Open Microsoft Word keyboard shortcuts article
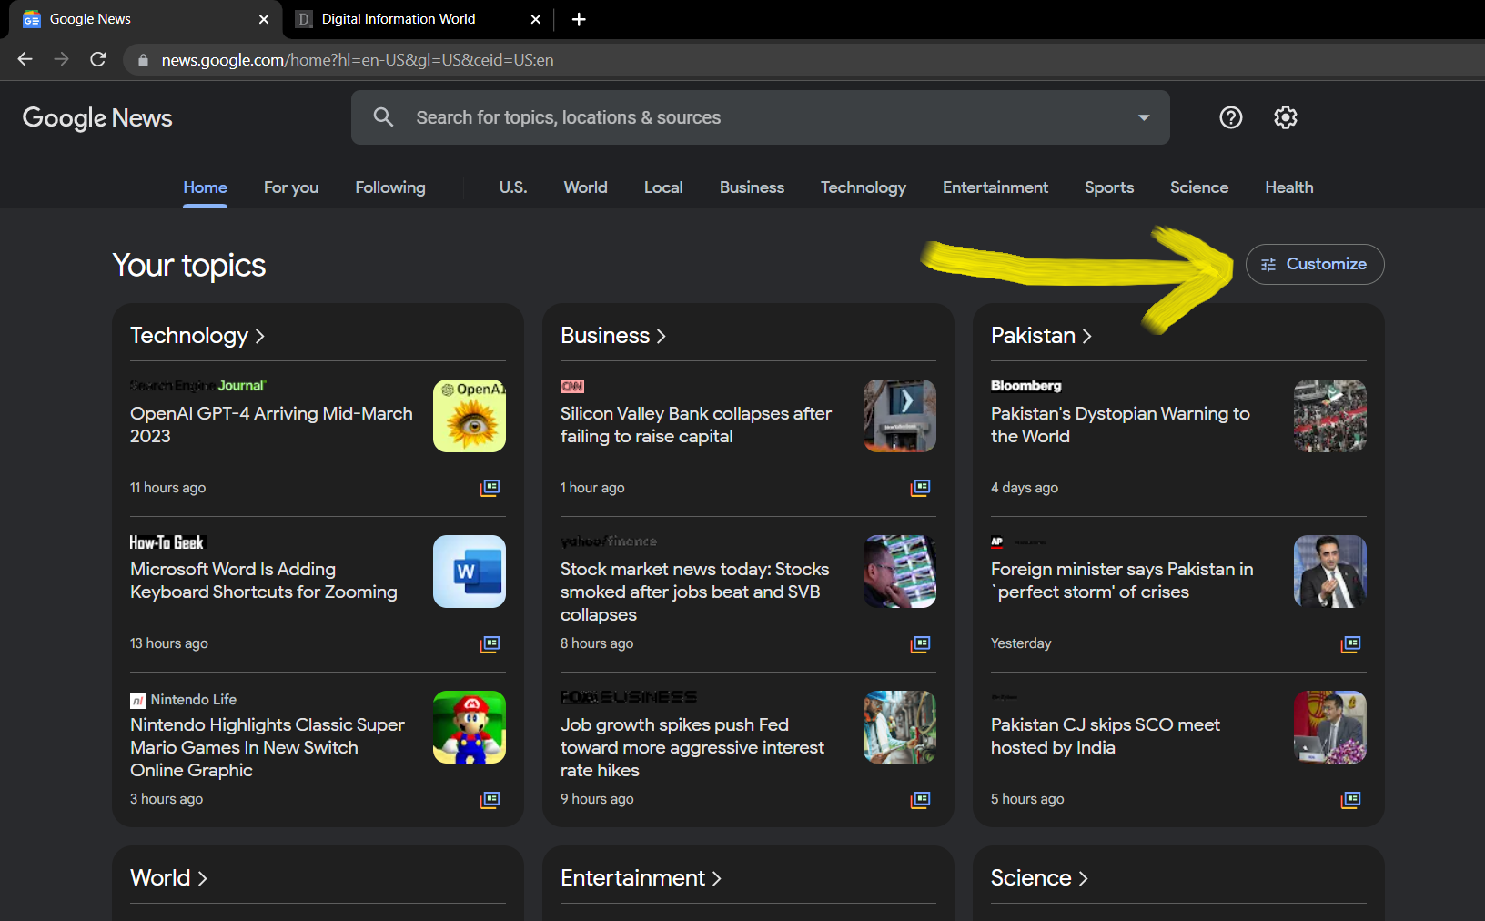Viewport: 1485px width, 921px height. pyautogui.click(x=264, y=581)
